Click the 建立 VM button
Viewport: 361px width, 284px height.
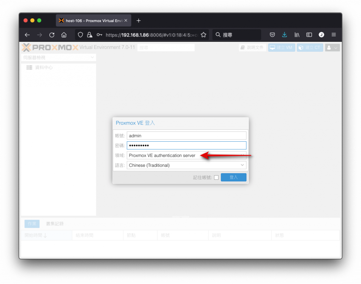(x=282, y=47)
